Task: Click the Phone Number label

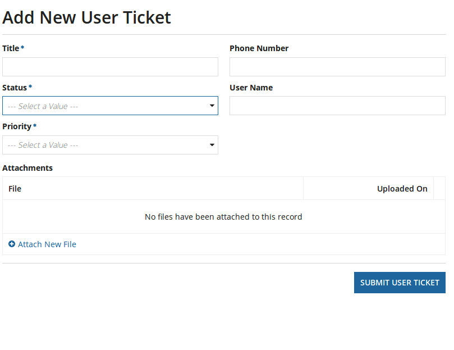Action: click(x=259, y=48)
